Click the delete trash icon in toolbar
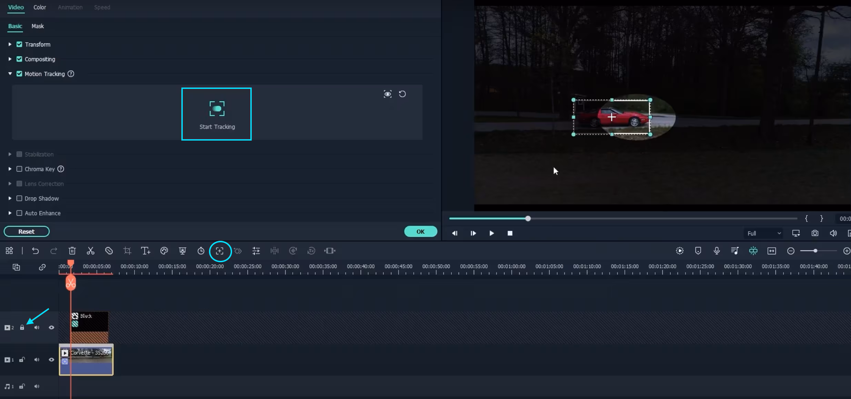The height and width of the screenshot is (399, 851). tap(72, 251)
